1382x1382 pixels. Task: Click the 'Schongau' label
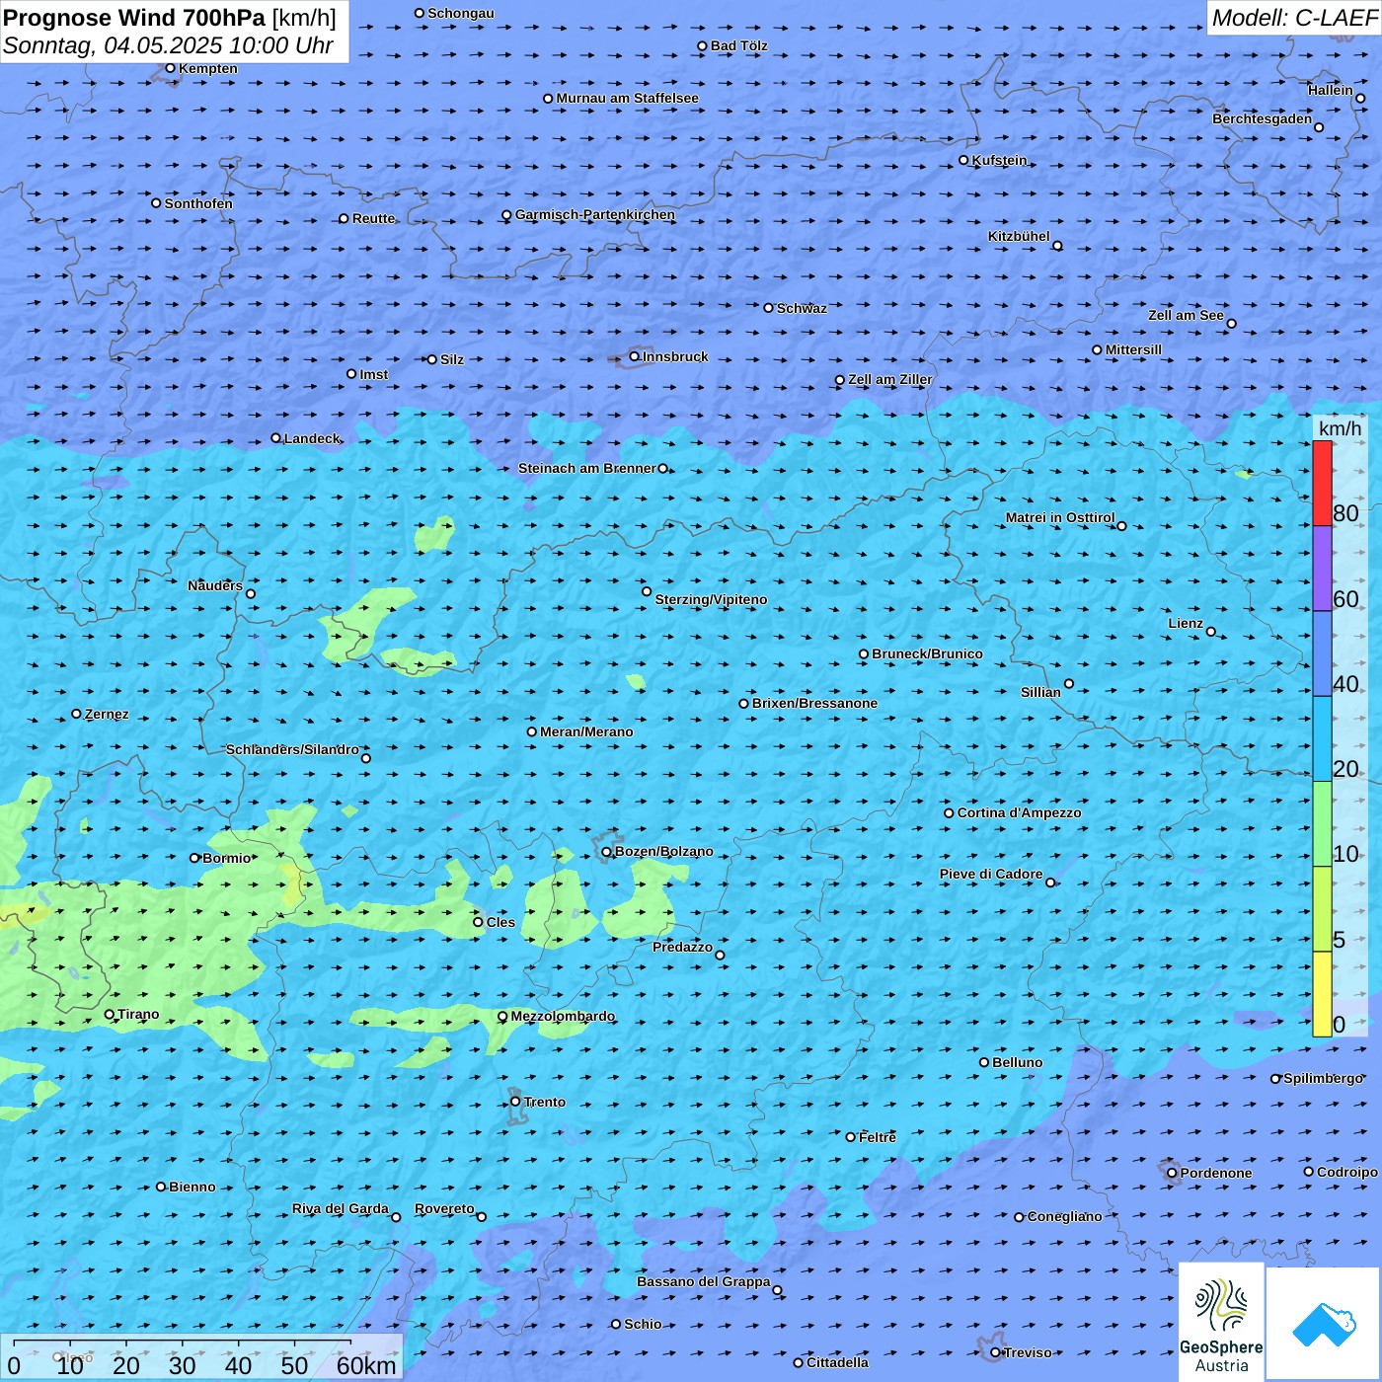click(x=461, y=13)
